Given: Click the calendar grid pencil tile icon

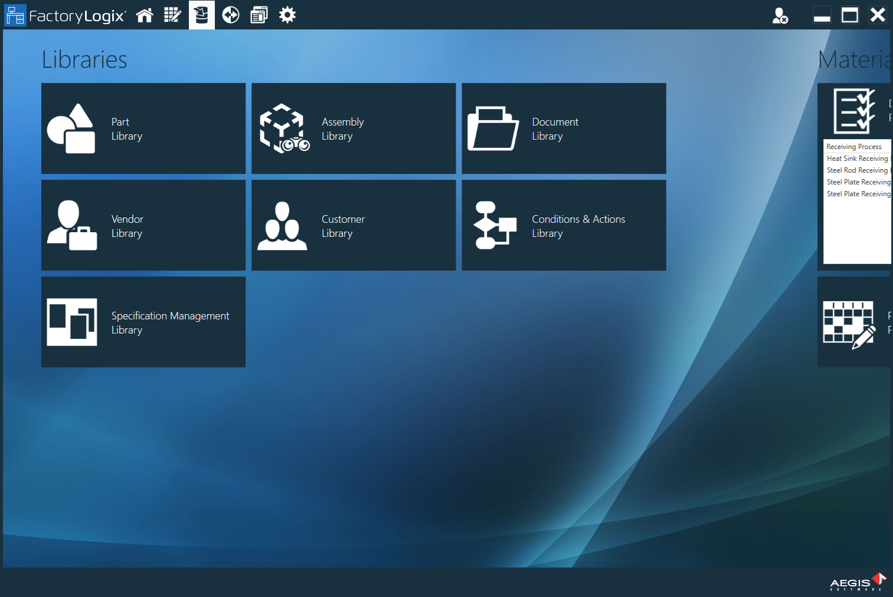Looking at the screenshot, I should (849, 325).
